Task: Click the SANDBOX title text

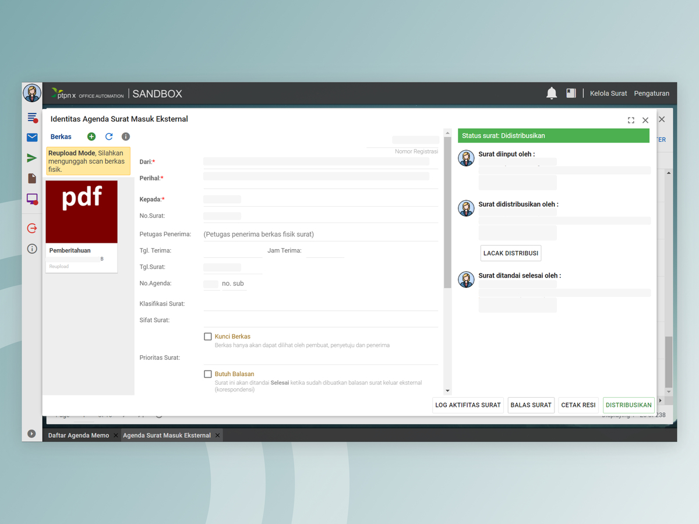Action: pos(157,94)
